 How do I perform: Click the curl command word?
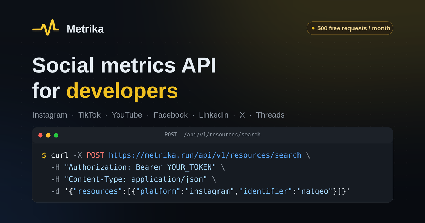60,155
